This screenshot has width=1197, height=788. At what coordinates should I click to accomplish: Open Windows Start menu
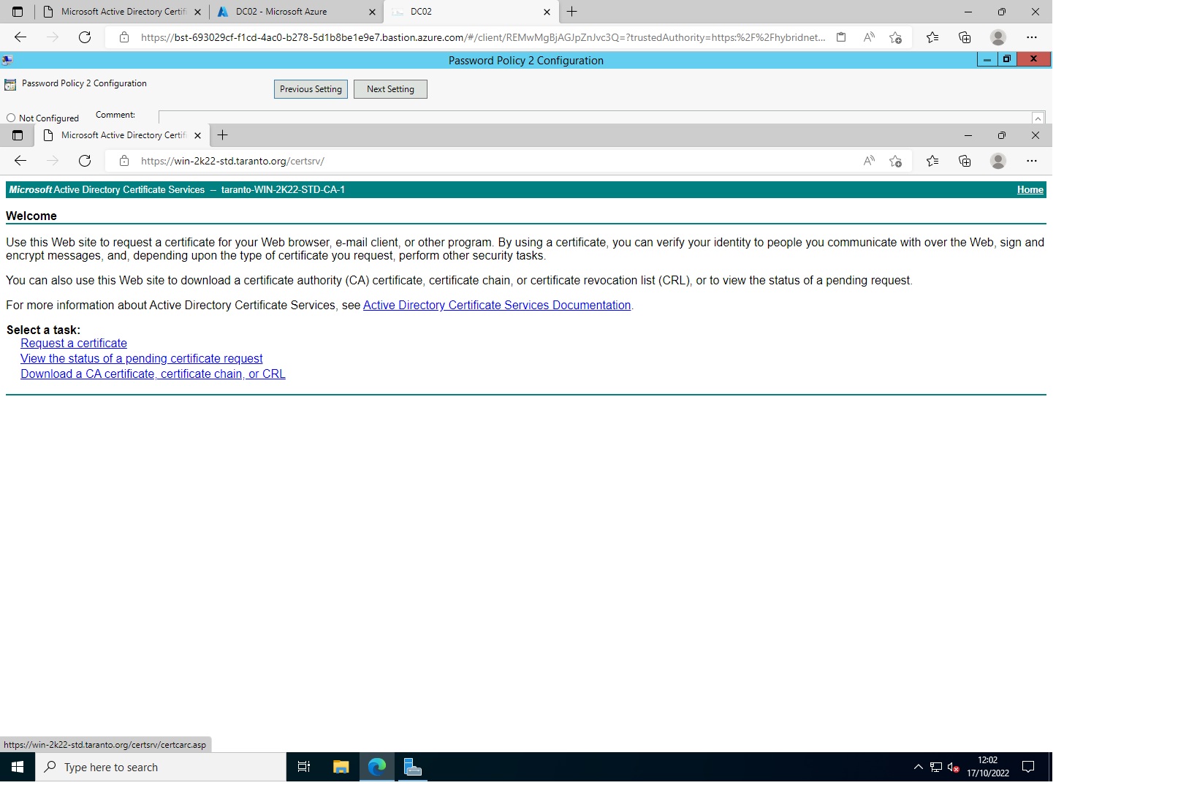pos(18,767)
